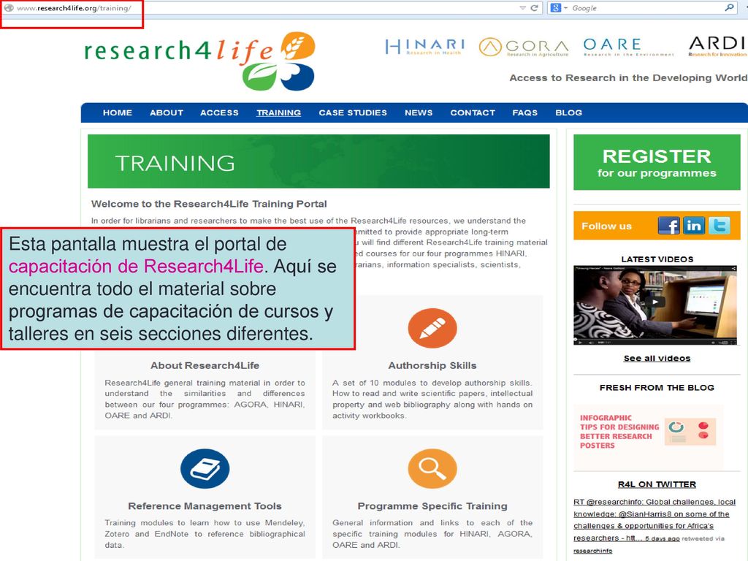Open the See all videos link
Image resolution: width=748 pixels, height=561 pixels.
(x=657, y=358)
